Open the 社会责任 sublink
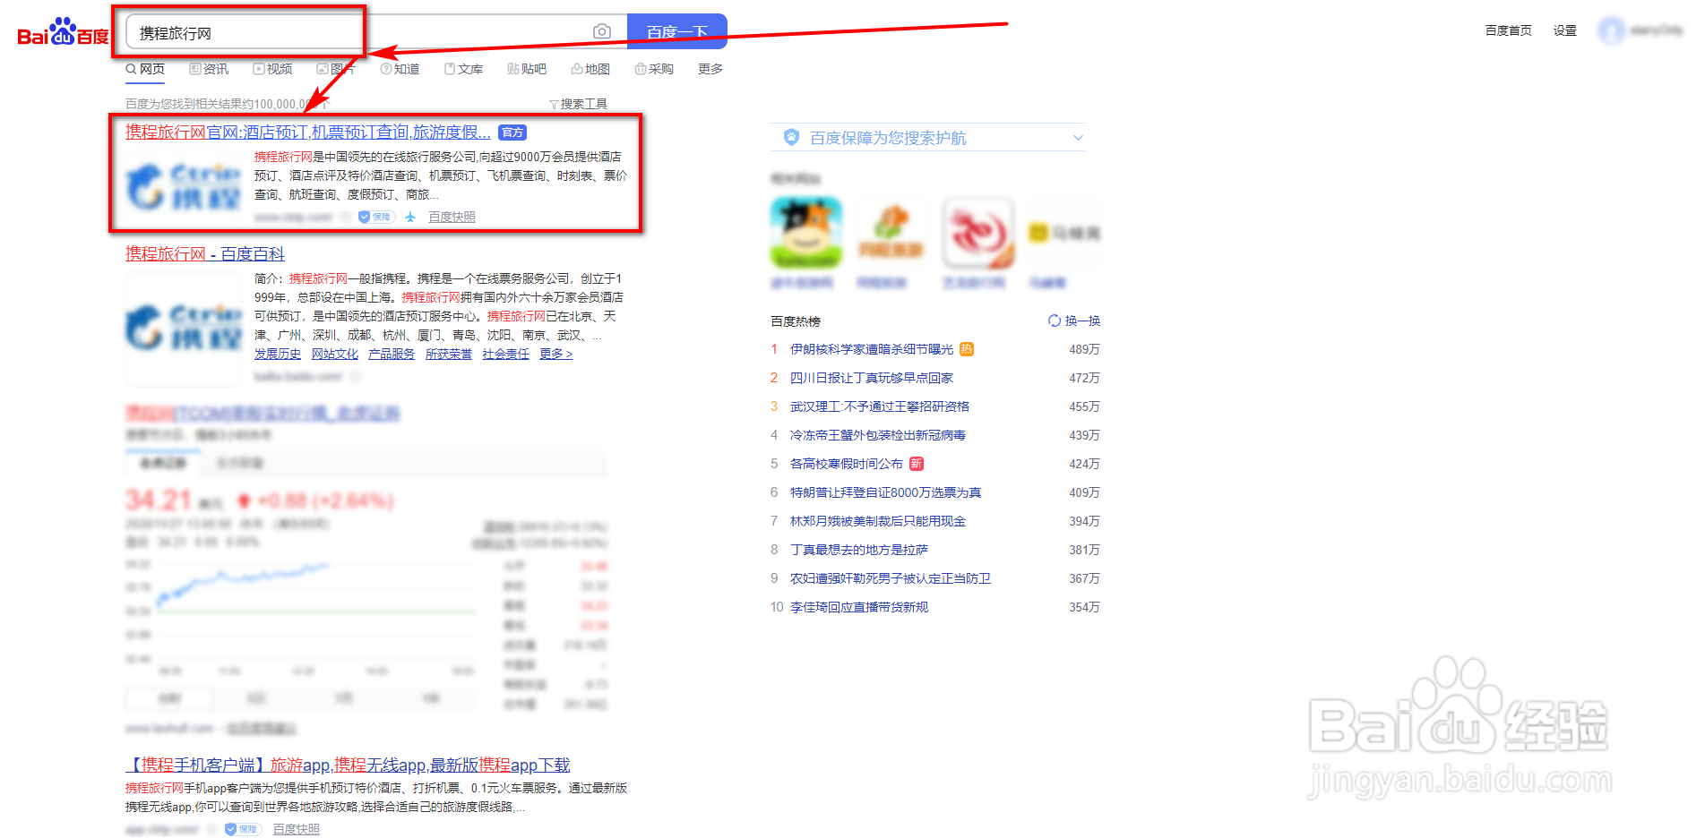 (x=506, y=354)
